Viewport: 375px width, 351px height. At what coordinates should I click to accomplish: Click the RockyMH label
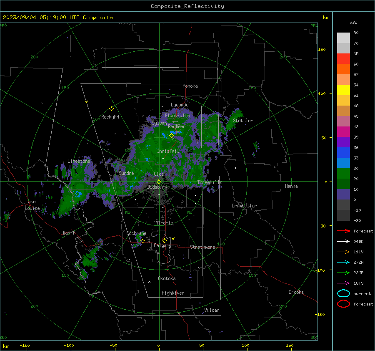(110, 117)
